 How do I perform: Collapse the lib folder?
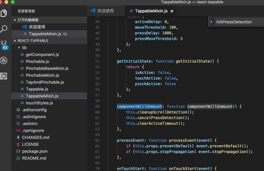pos(19,48)
